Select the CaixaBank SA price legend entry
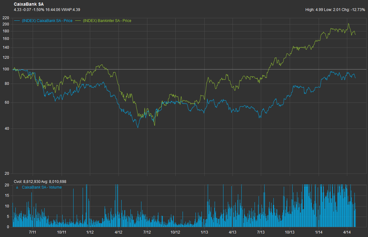The height and width of the screenshot is (237, 368). click(x=47, y=21)
